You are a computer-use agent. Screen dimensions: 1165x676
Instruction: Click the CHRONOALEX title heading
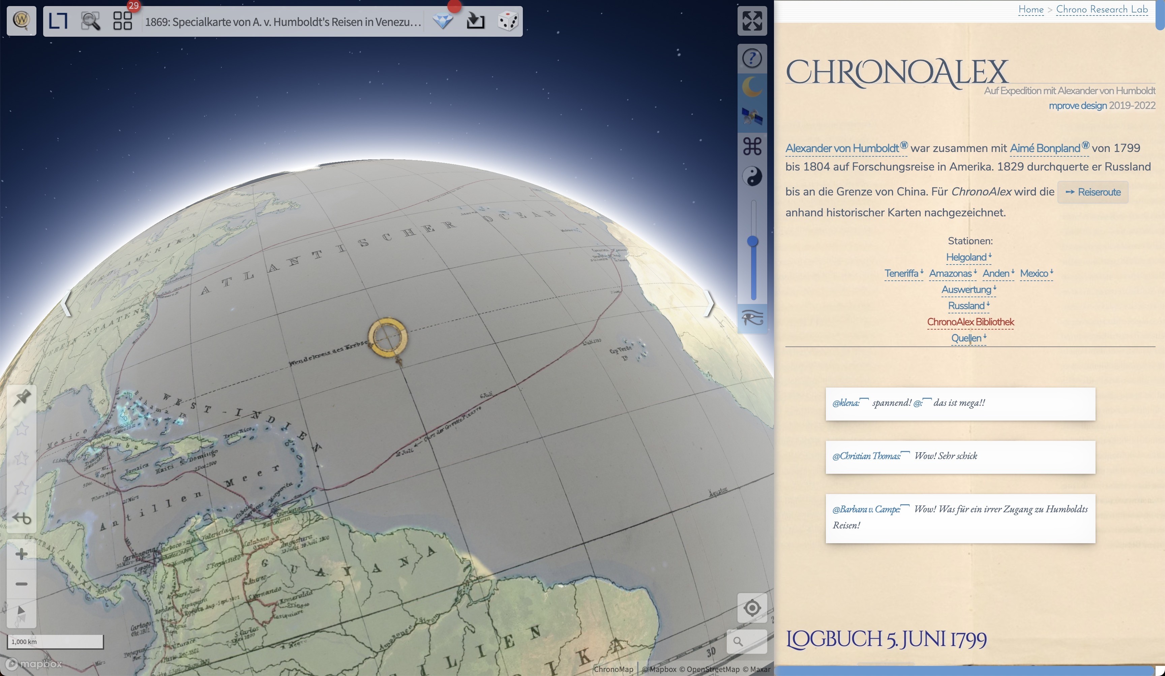tap(897, 73)
